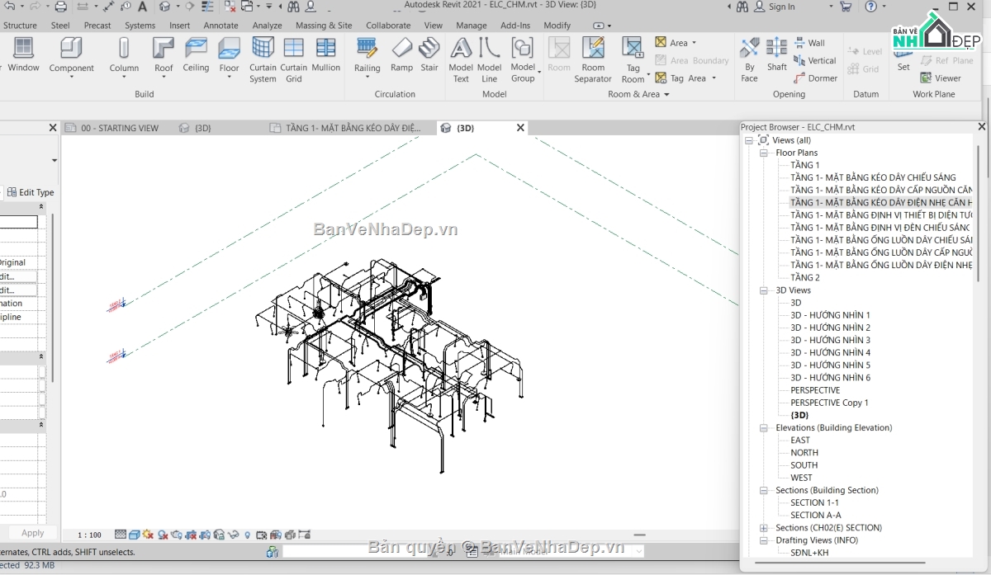Select NORTH elevation in browser

tap(804, 453)
